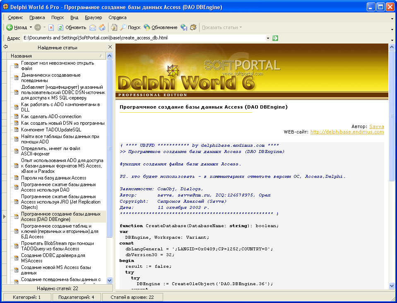Click article list scrollbar up arrow

[x=110, y=56]
